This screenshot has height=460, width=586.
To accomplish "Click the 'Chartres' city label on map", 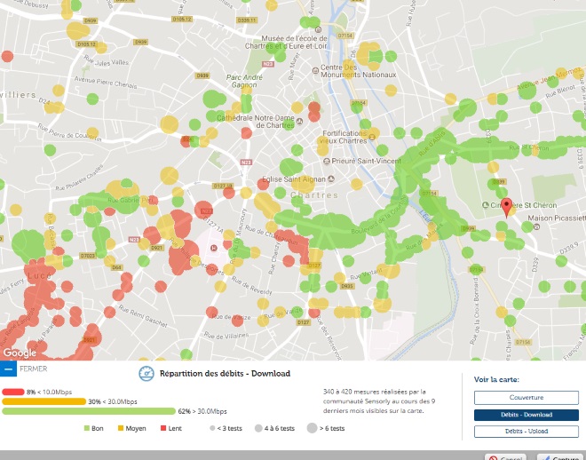I will click(x=314, y=195).
